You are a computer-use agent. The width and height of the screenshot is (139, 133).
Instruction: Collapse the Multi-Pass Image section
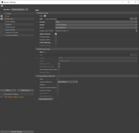(37, 49)
